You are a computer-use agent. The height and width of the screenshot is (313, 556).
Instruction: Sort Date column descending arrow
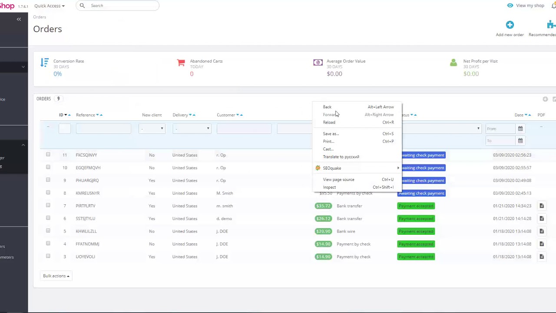pyautogui.click(x=526, y=115)
